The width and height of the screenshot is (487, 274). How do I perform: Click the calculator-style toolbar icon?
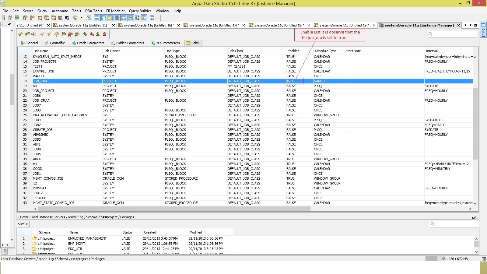[x=89, y=18]
